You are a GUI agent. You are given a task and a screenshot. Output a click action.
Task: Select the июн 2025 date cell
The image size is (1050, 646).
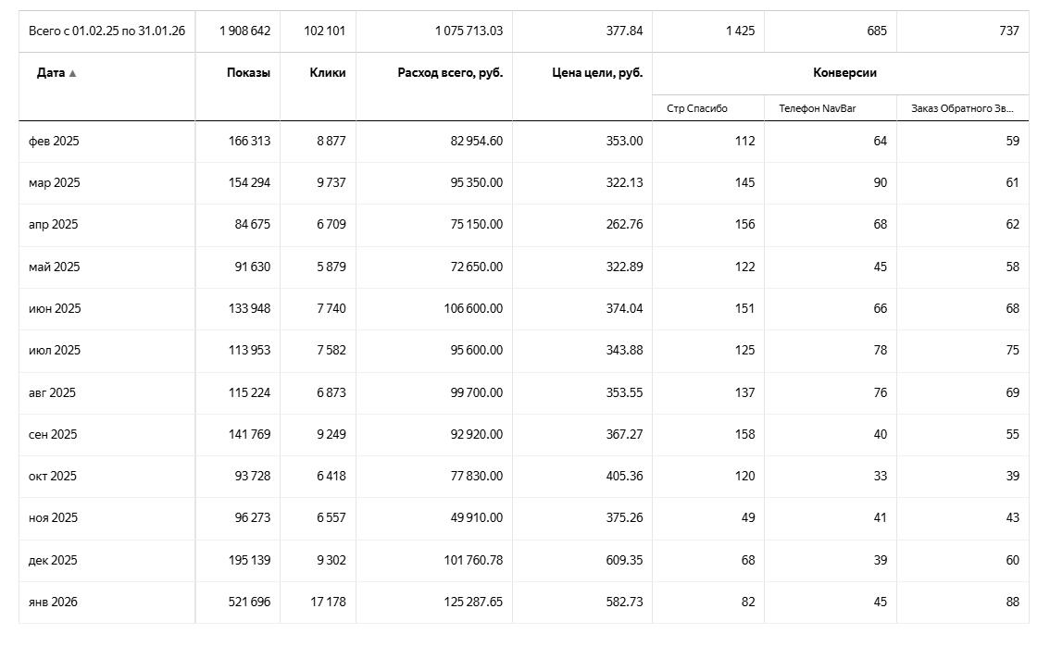click(x=55, y=309)
